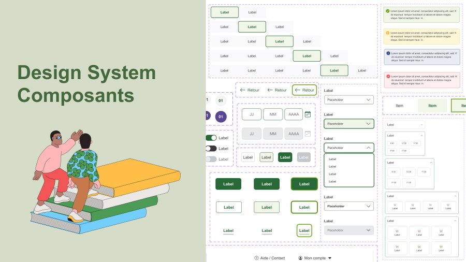Image resolution: width=466 pixels, height=262 pixels.
Task: Enable the dark Label toggle switch
Action: pos(211,149)
